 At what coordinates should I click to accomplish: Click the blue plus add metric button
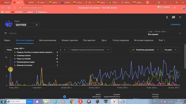point(65,97)
